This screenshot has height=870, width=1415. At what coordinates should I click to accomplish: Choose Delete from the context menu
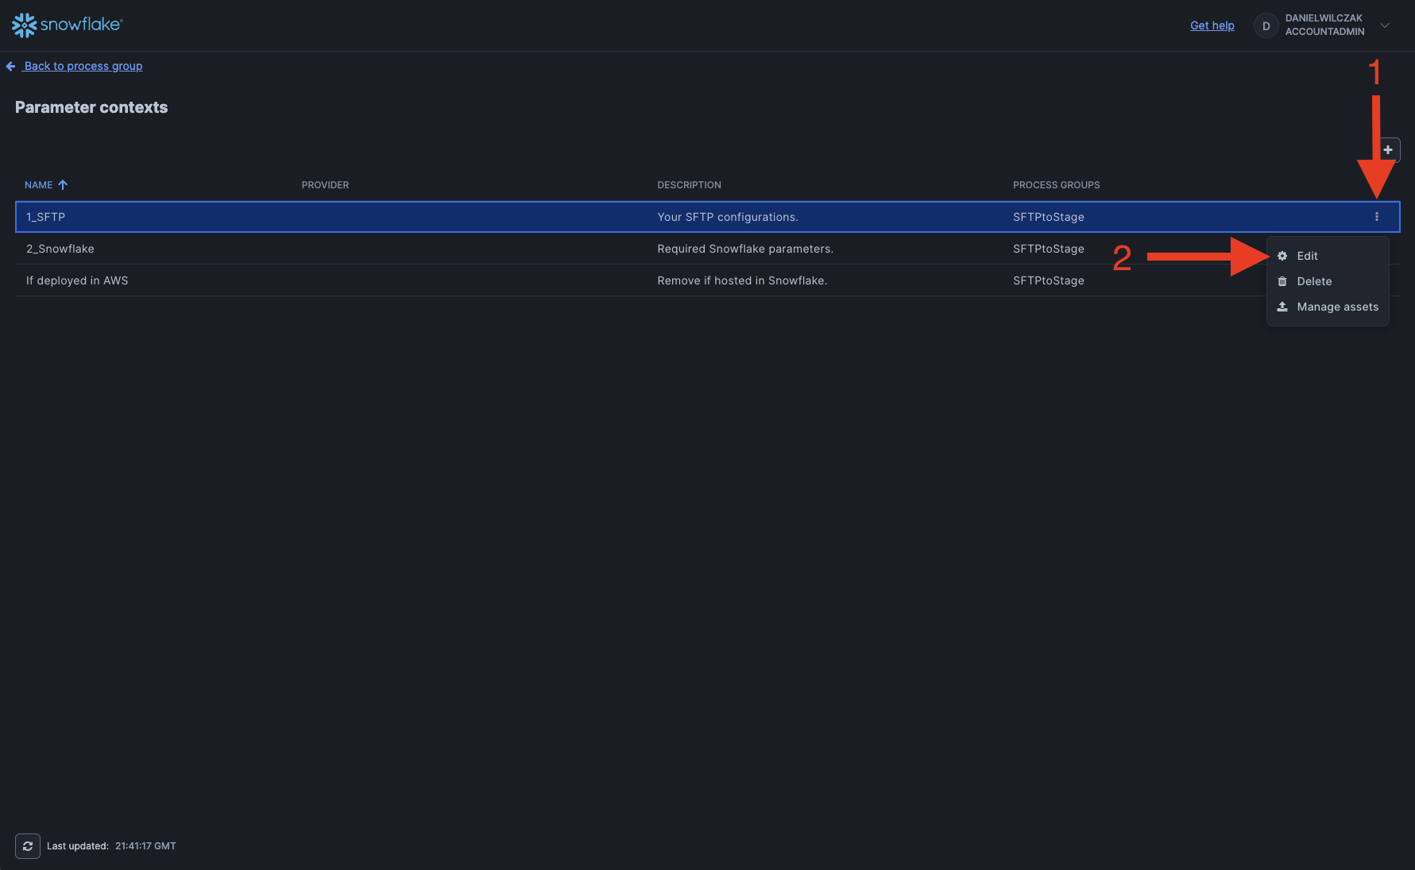[1314, 281]
